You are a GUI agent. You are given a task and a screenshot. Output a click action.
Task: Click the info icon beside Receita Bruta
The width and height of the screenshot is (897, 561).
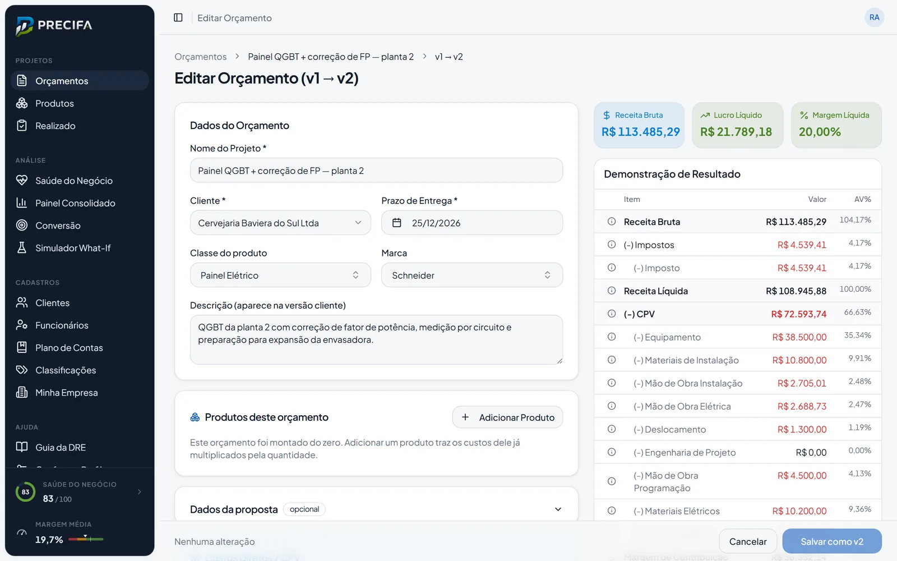(612, 222)
